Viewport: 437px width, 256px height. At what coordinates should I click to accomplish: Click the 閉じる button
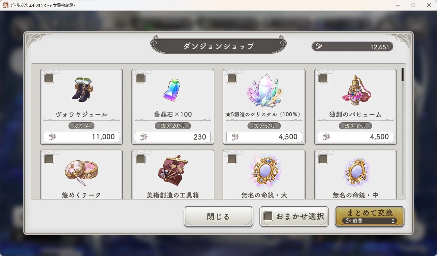[x=218, y=217]
